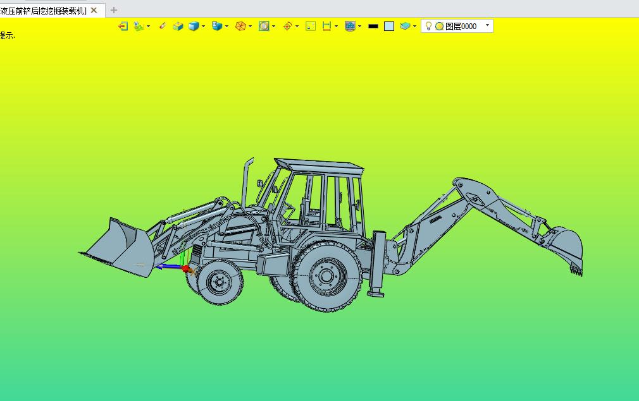Expand the arrow next to the blue cube icon
The image size is (639, 401).
[x=203, y=27]
